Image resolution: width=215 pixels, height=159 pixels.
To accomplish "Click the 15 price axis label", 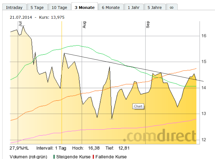I will coord(204,62).
